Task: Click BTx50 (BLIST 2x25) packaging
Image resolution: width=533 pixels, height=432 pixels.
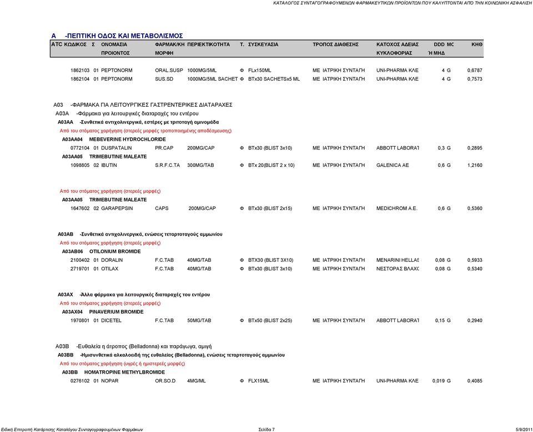Action: [270, 320]
